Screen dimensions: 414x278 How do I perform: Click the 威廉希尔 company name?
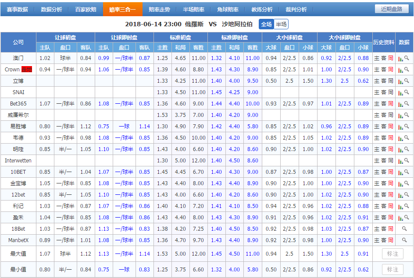pyautogui.click(x=18, y=115)
